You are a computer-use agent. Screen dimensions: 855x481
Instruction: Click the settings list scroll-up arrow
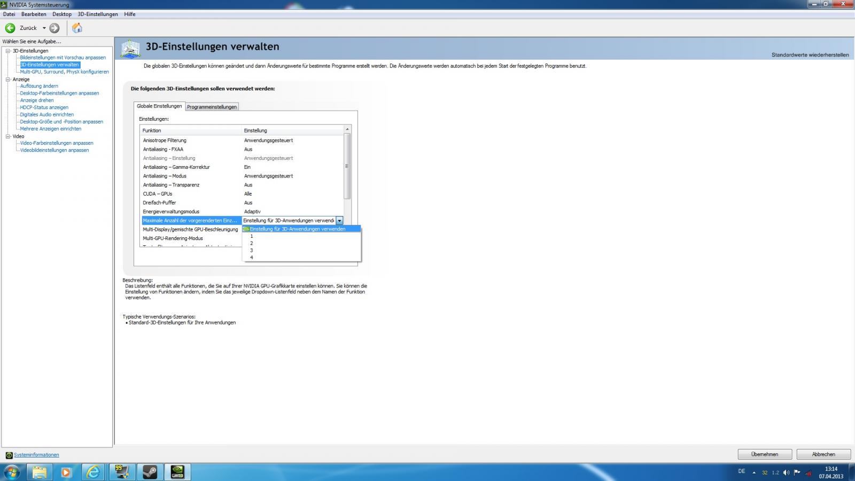click(347, 129)
